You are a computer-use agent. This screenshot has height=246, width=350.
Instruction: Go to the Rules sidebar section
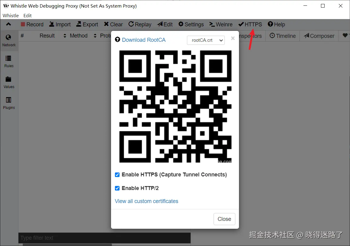[x=9, y=61]
